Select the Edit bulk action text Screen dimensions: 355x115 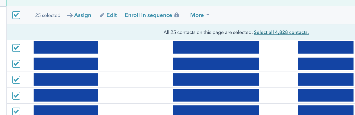click(112, 15)
